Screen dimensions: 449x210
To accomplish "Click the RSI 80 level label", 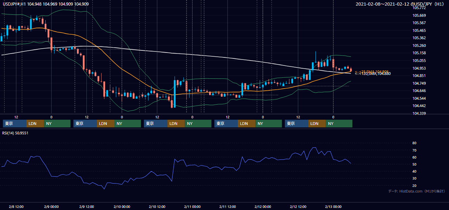I will [414, 143].
